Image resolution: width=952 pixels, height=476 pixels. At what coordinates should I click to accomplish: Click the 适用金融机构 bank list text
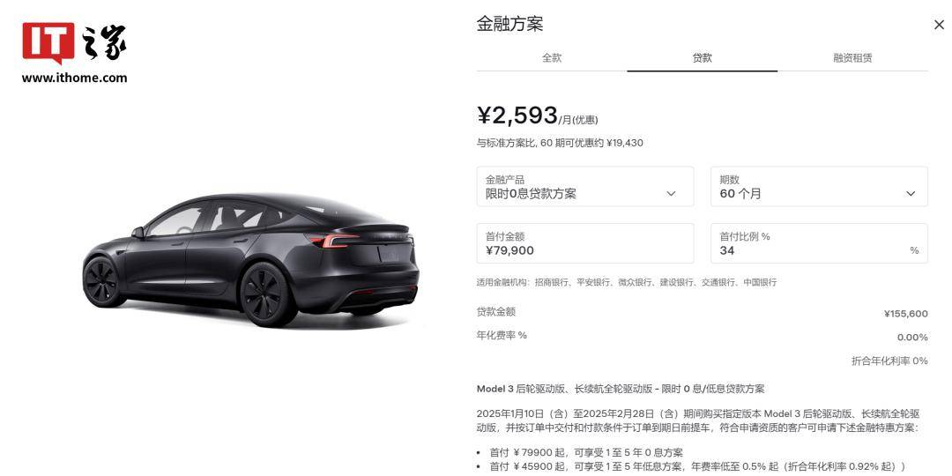[627, 282]
